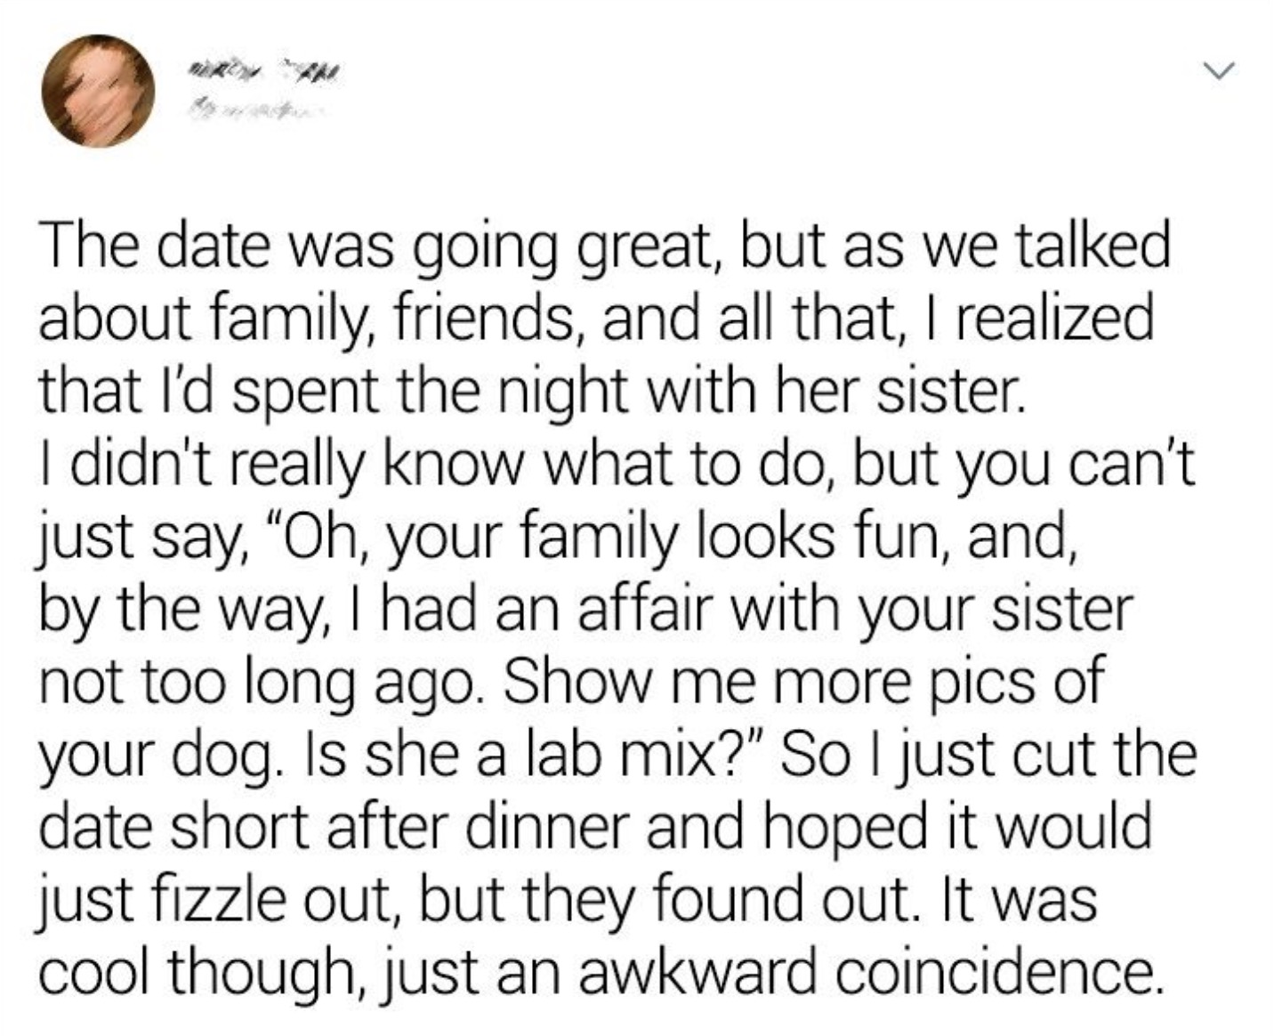Click the blurred profile avatar picture
1274x1036 pixels.
pos(98,91)
